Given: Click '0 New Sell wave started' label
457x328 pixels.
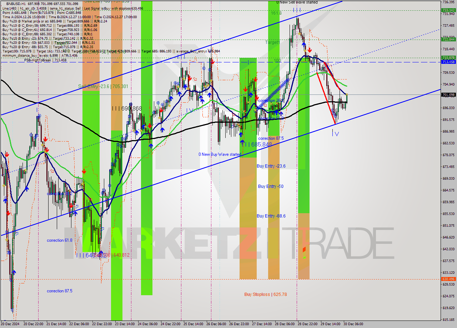Looking at the screenshot, I should [297, 2].
